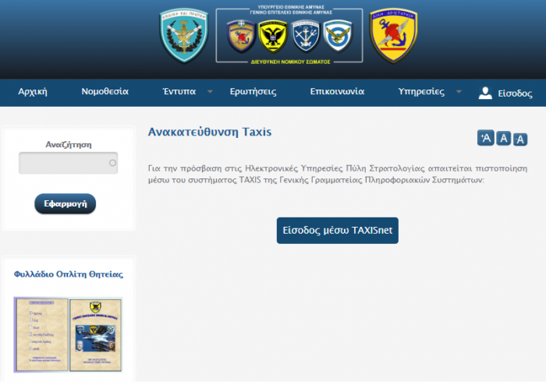Screen dimensions: 546x385
Task: Expand the Υπηρεσίες dropdown arrow
Action: point(458,92)
